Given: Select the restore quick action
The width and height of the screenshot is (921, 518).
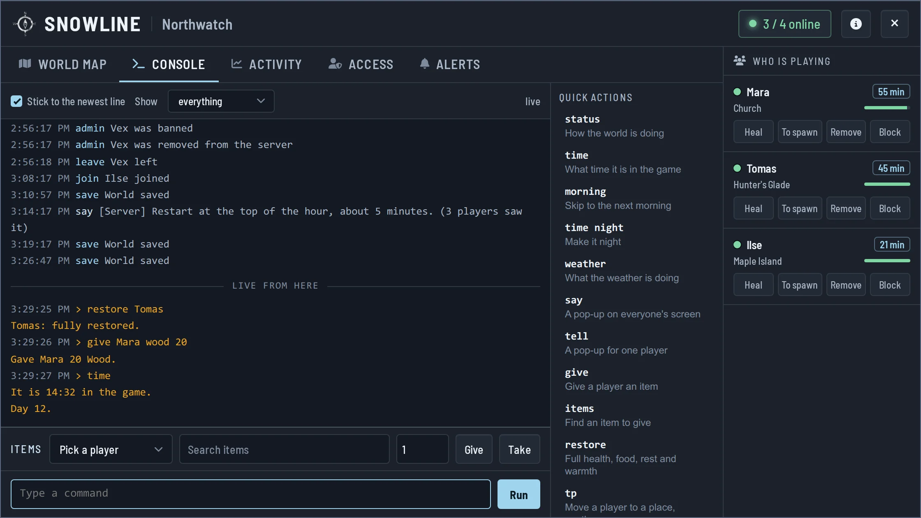Looking at the screenshot, I should (x=636, y=458).
